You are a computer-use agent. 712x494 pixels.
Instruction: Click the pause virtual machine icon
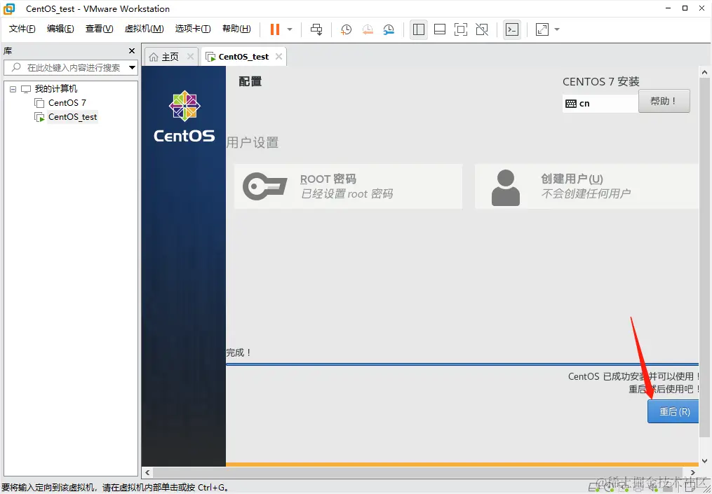pyautogui.click(x=275, y=29)
